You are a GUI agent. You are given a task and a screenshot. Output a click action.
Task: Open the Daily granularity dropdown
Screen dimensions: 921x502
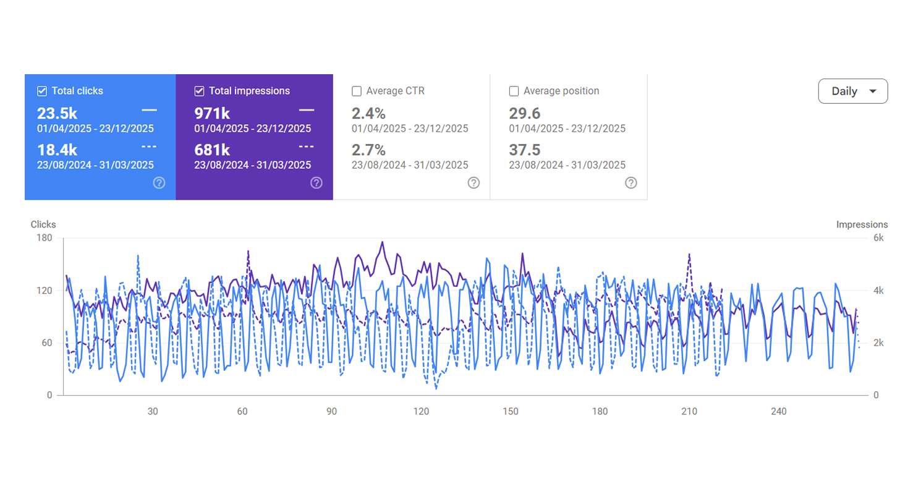click(853, 91)
